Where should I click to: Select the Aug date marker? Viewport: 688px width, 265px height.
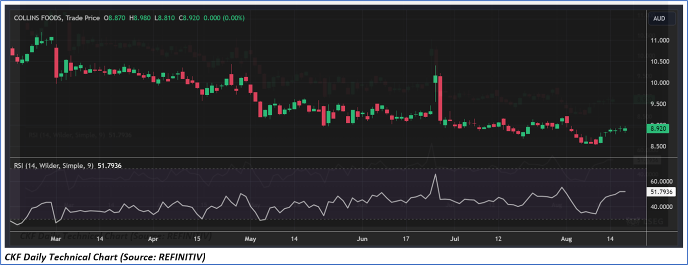pyautogui.click(x=561, y=239)
